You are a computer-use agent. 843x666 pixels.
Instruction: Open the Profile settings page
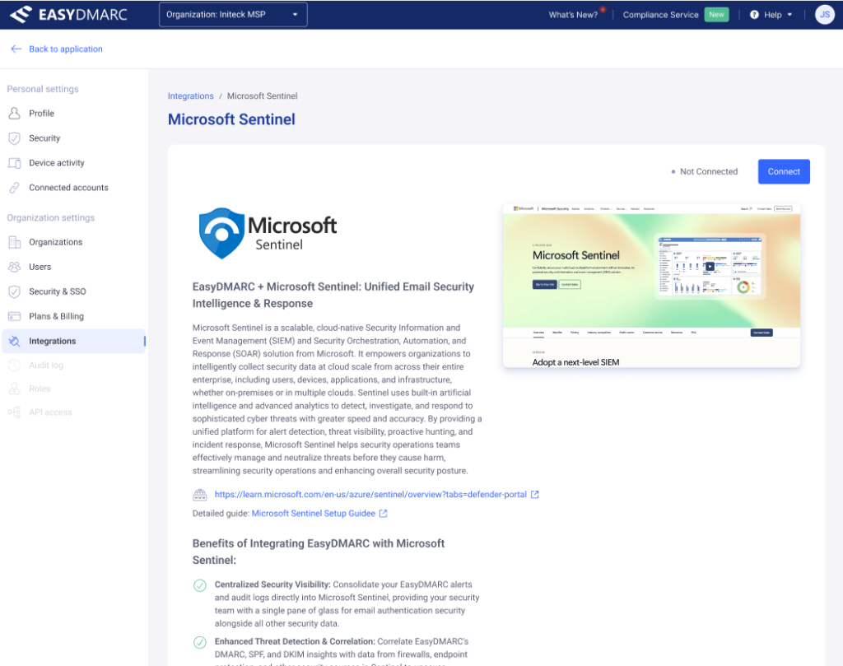point(41,114)
